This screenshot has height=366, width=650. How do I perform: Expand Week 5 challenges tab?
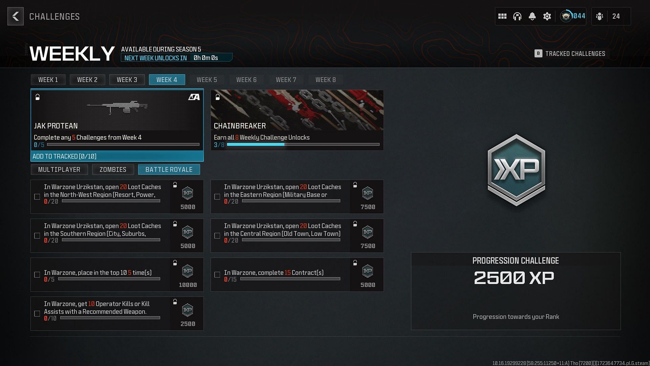(x=207, y=80)
